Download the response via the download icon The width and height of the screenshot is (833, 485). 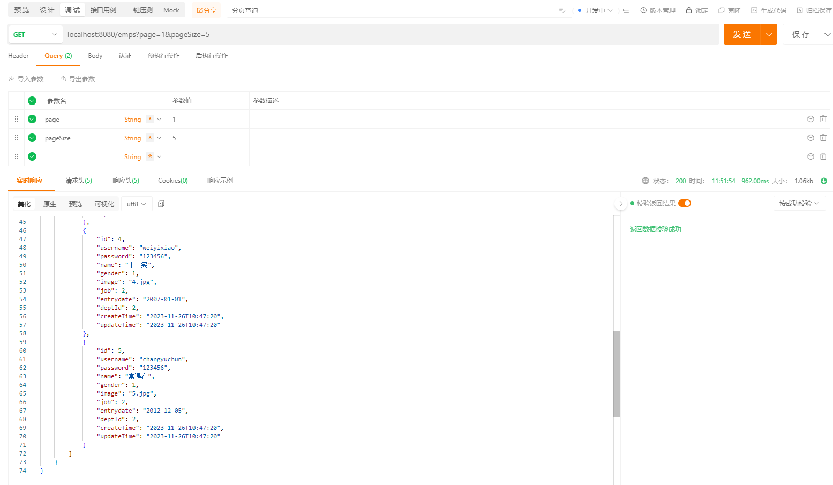coord(824,181)
